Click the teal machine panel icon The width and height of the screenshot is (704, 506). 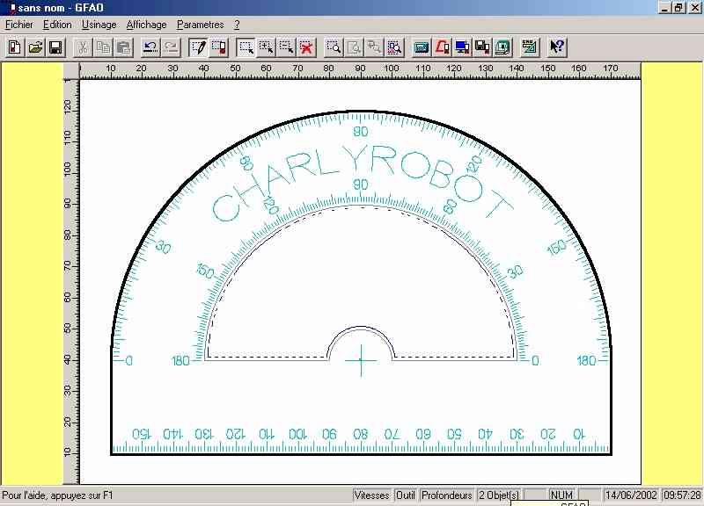(422, 47)
